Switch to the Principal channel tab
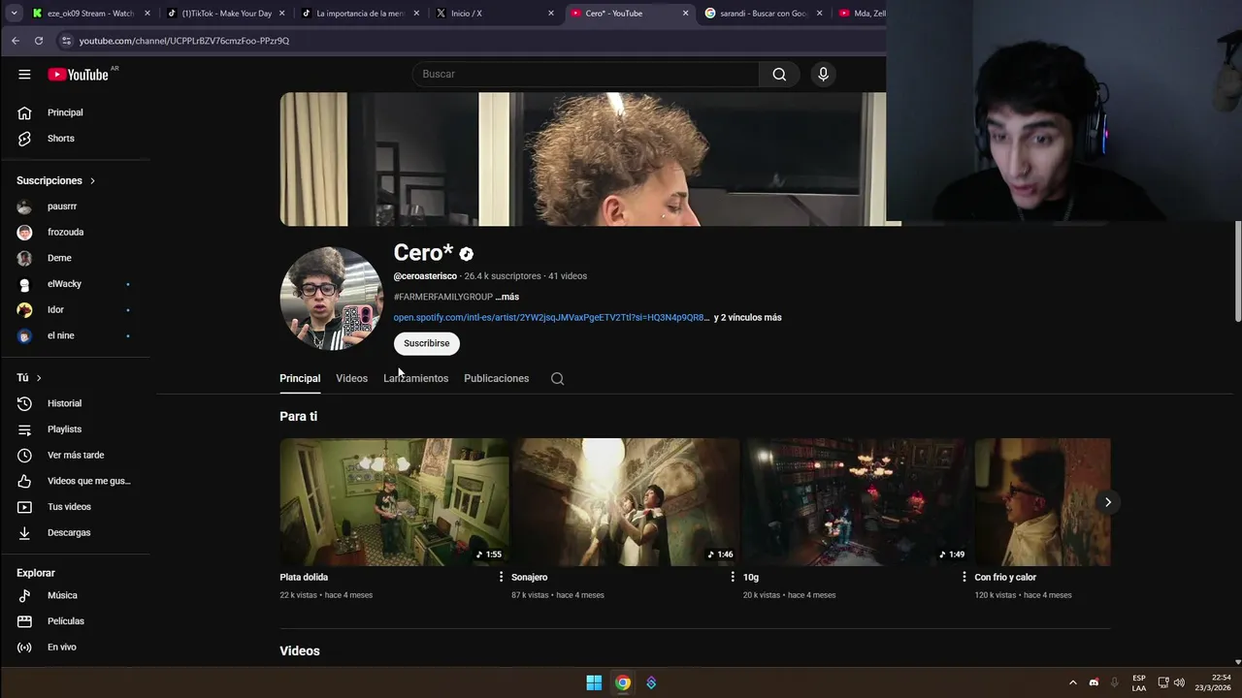Viewport: 1242px width, 698px height. pos(300,379)
